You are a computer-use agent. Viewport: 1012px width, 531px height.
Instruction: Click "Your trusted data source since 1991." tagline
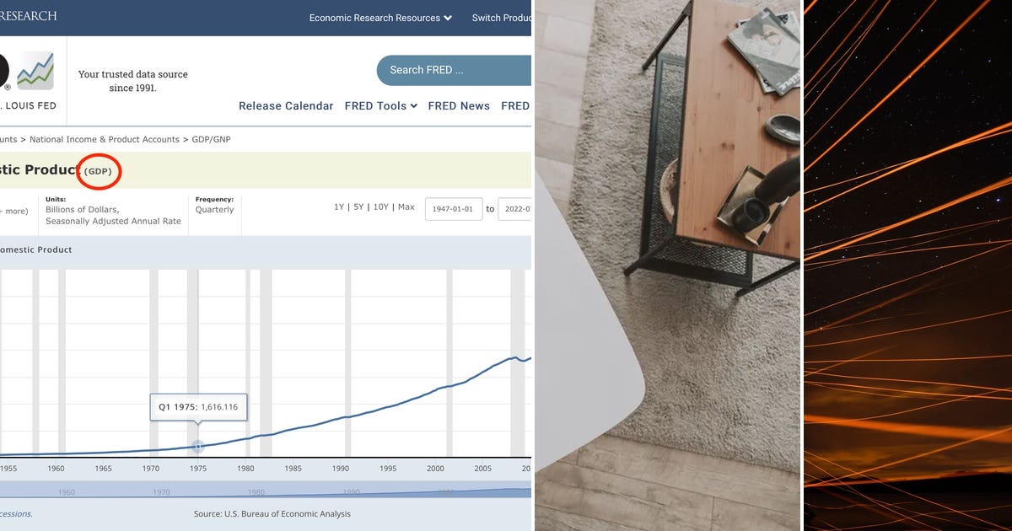(x=133, y=81)
